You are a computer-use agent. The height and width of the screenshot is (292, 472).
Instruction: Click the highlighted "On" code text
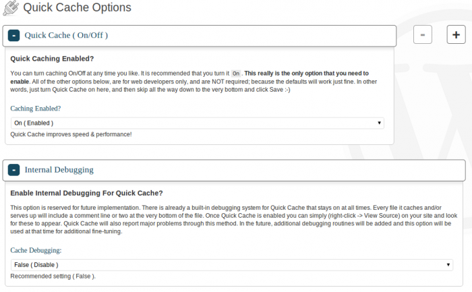(235, 73)
